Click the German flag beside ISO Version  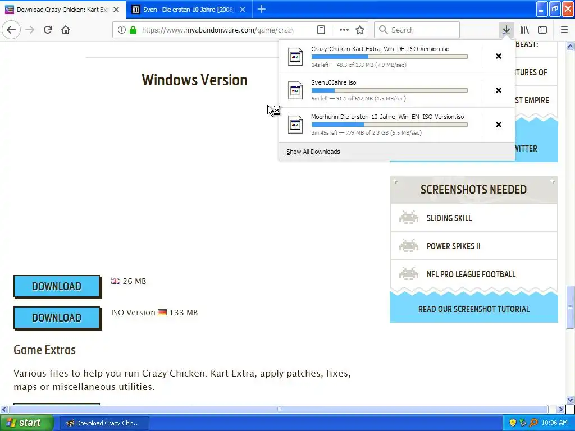[x=162, y=312]
